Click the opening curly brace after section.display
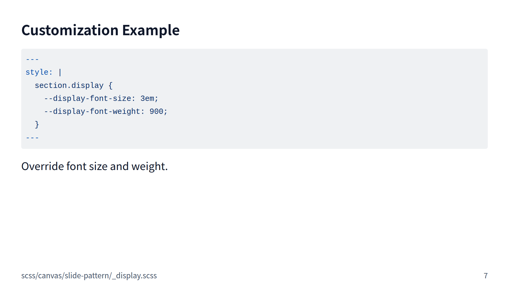 pos(111,86)
